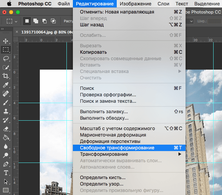Choose New selection mode in options bar
The image size is (222, 195).
(x=27, y=21)
